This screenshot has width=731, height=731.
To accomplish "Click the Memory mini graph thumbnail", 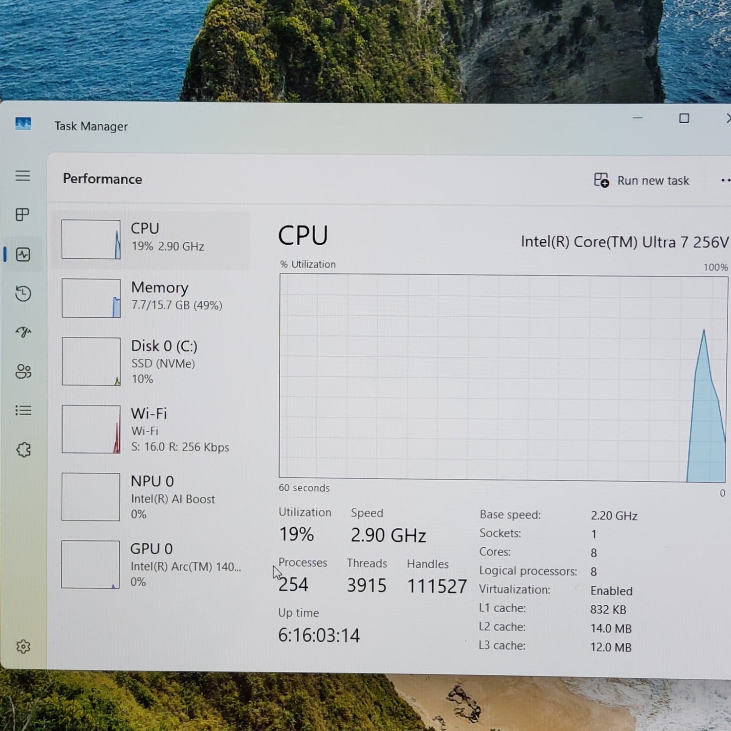I will (91, 298).
